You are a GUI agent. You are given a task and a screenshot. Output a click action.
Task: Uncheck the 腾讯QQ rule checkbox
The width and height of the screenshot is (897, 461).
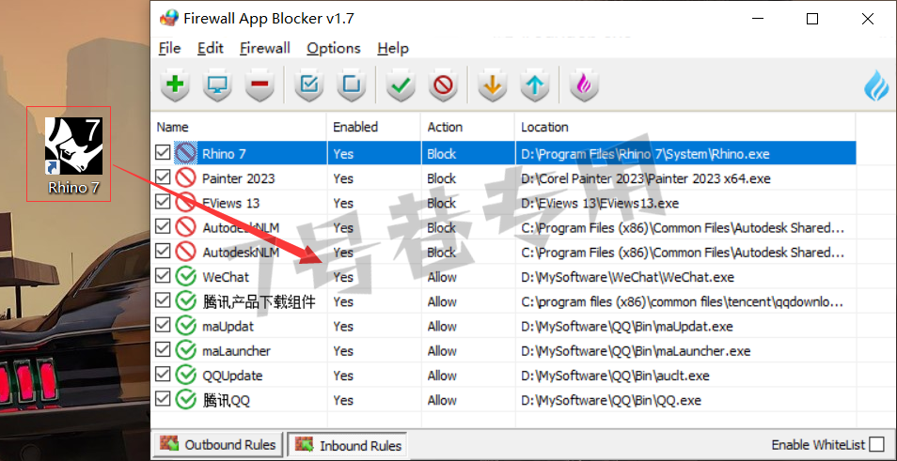pyautogui.click(x=163, y=399)
